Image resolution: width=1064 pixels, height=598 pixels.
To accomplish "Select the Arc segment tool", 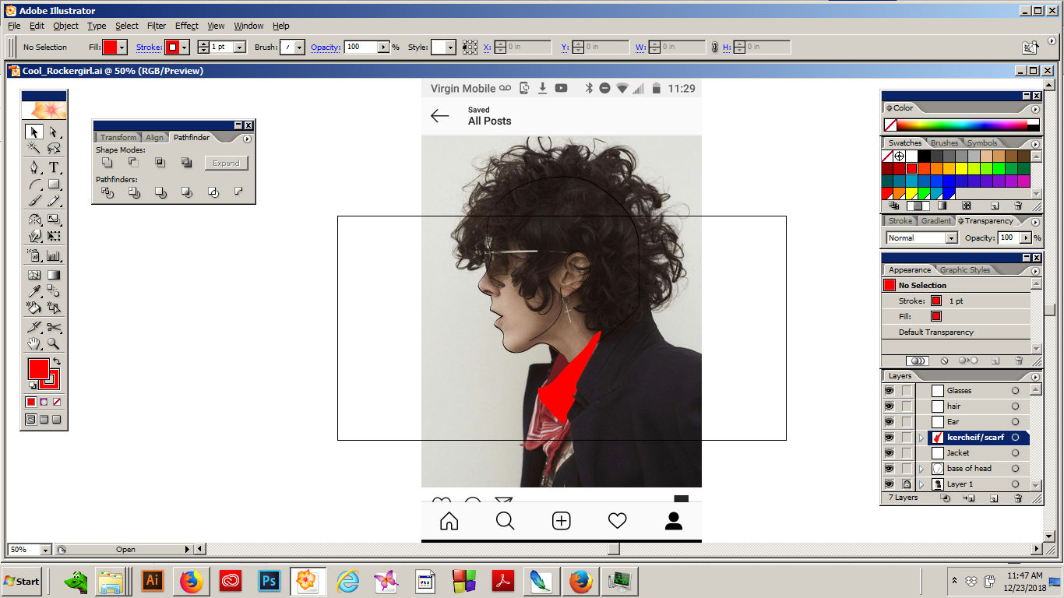I will [33, 185].
